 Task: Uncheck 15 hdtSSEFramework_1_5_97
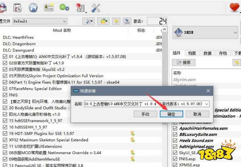5,120
